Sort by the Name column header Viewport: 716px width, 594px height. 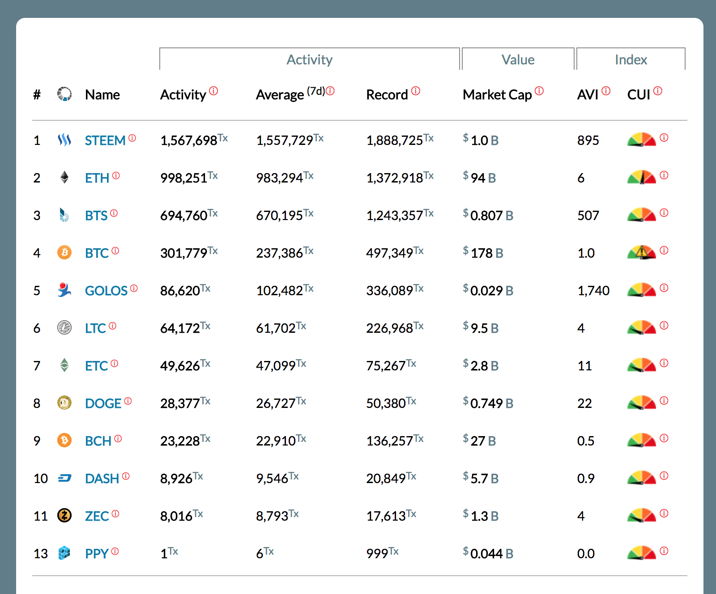[102, 95]
